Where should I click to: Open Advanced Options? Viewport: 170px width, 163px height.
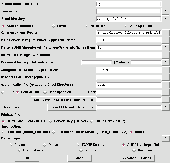coord(137,158)
